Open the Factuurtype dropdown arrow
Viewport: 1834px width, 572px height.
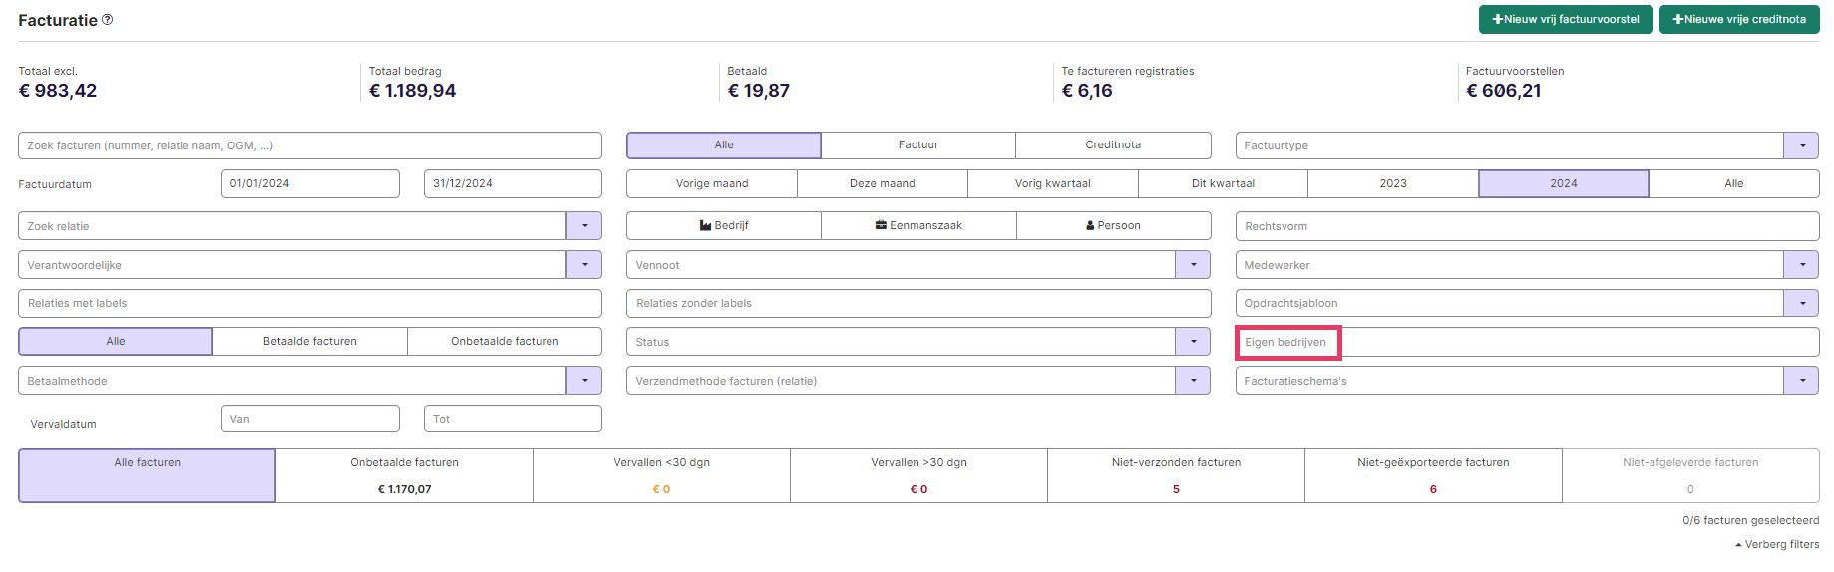click(x=1802, y=145)
